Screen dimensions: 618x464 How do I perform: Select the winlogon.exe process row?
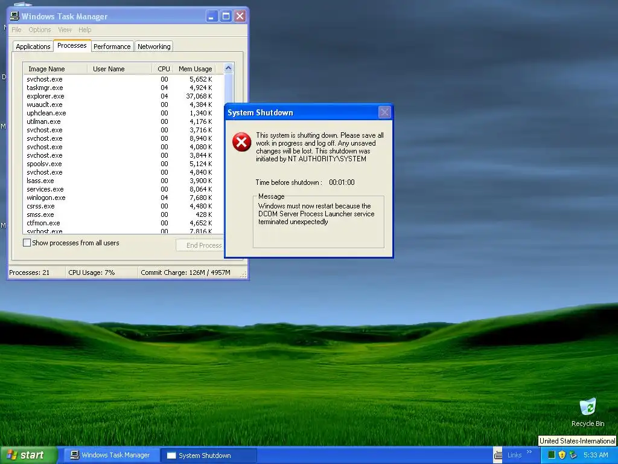click(123, 198)
